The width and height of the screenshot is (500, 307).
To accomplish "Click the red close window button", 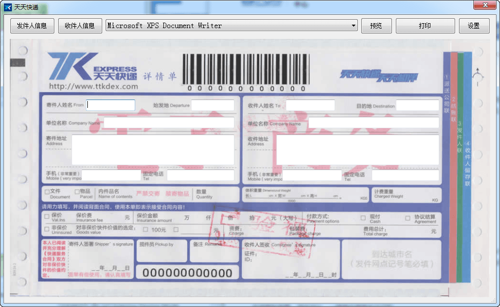I will coord(485,5).
